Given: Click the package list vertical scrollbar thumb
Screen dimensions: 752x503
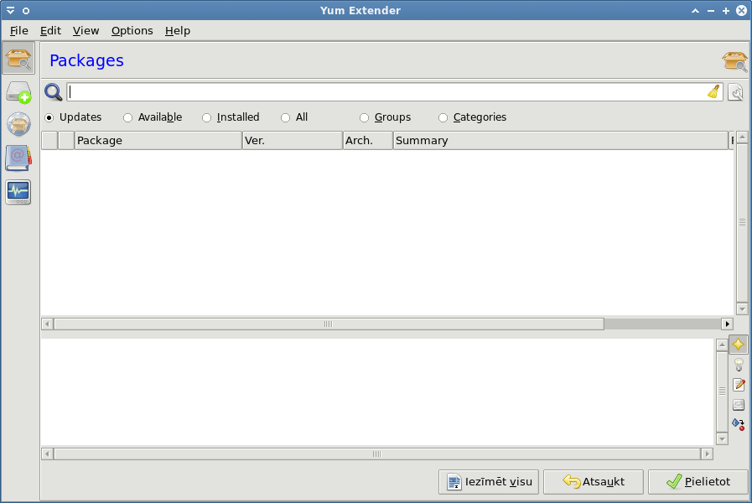Looking at the screenshot, I should pos(742,223).
